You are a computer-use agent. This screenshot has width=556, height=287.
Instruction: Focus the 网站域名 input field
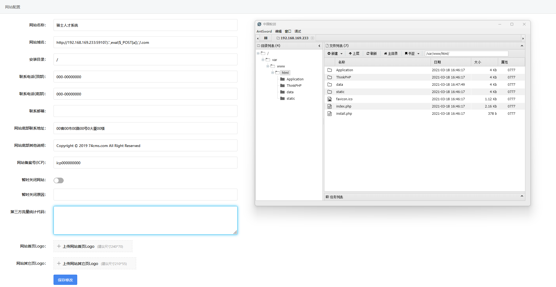146,42
